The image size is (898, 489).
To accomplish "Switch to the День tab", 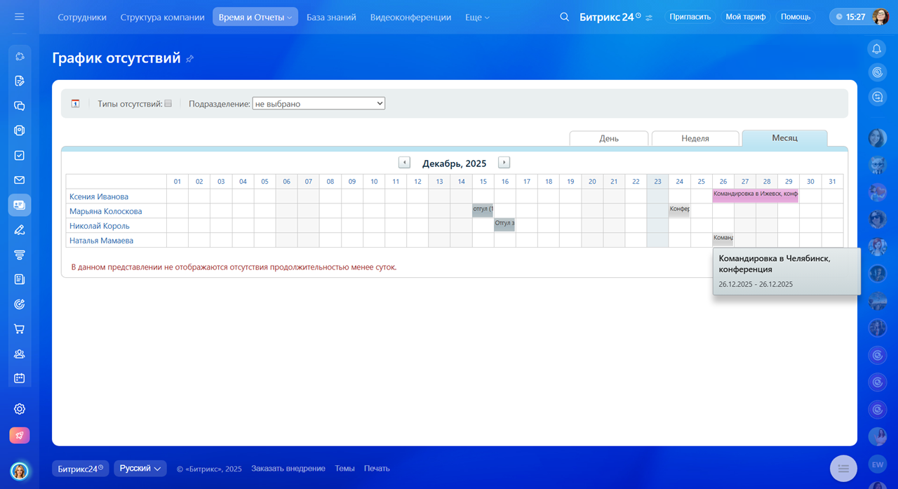I will coord(608,138).
